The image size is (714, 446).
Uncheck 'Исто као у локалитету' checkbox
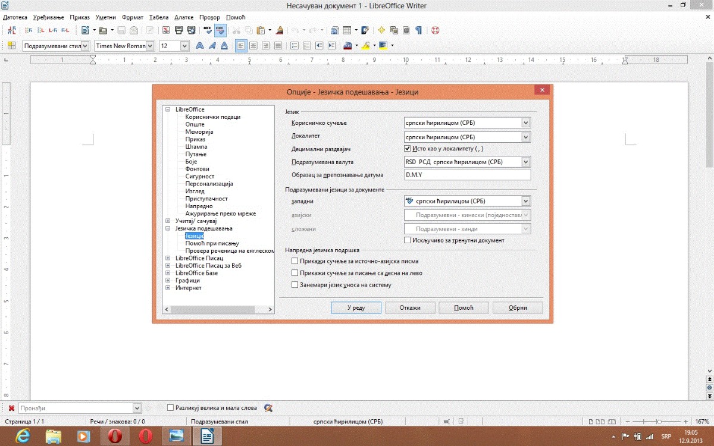(408, 148)
